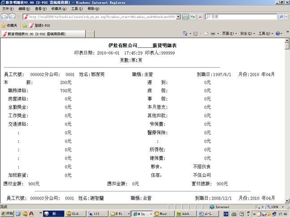Screen dimensions: 290x218
Task: Click the Help question mark icon
Action: [277, 34]
